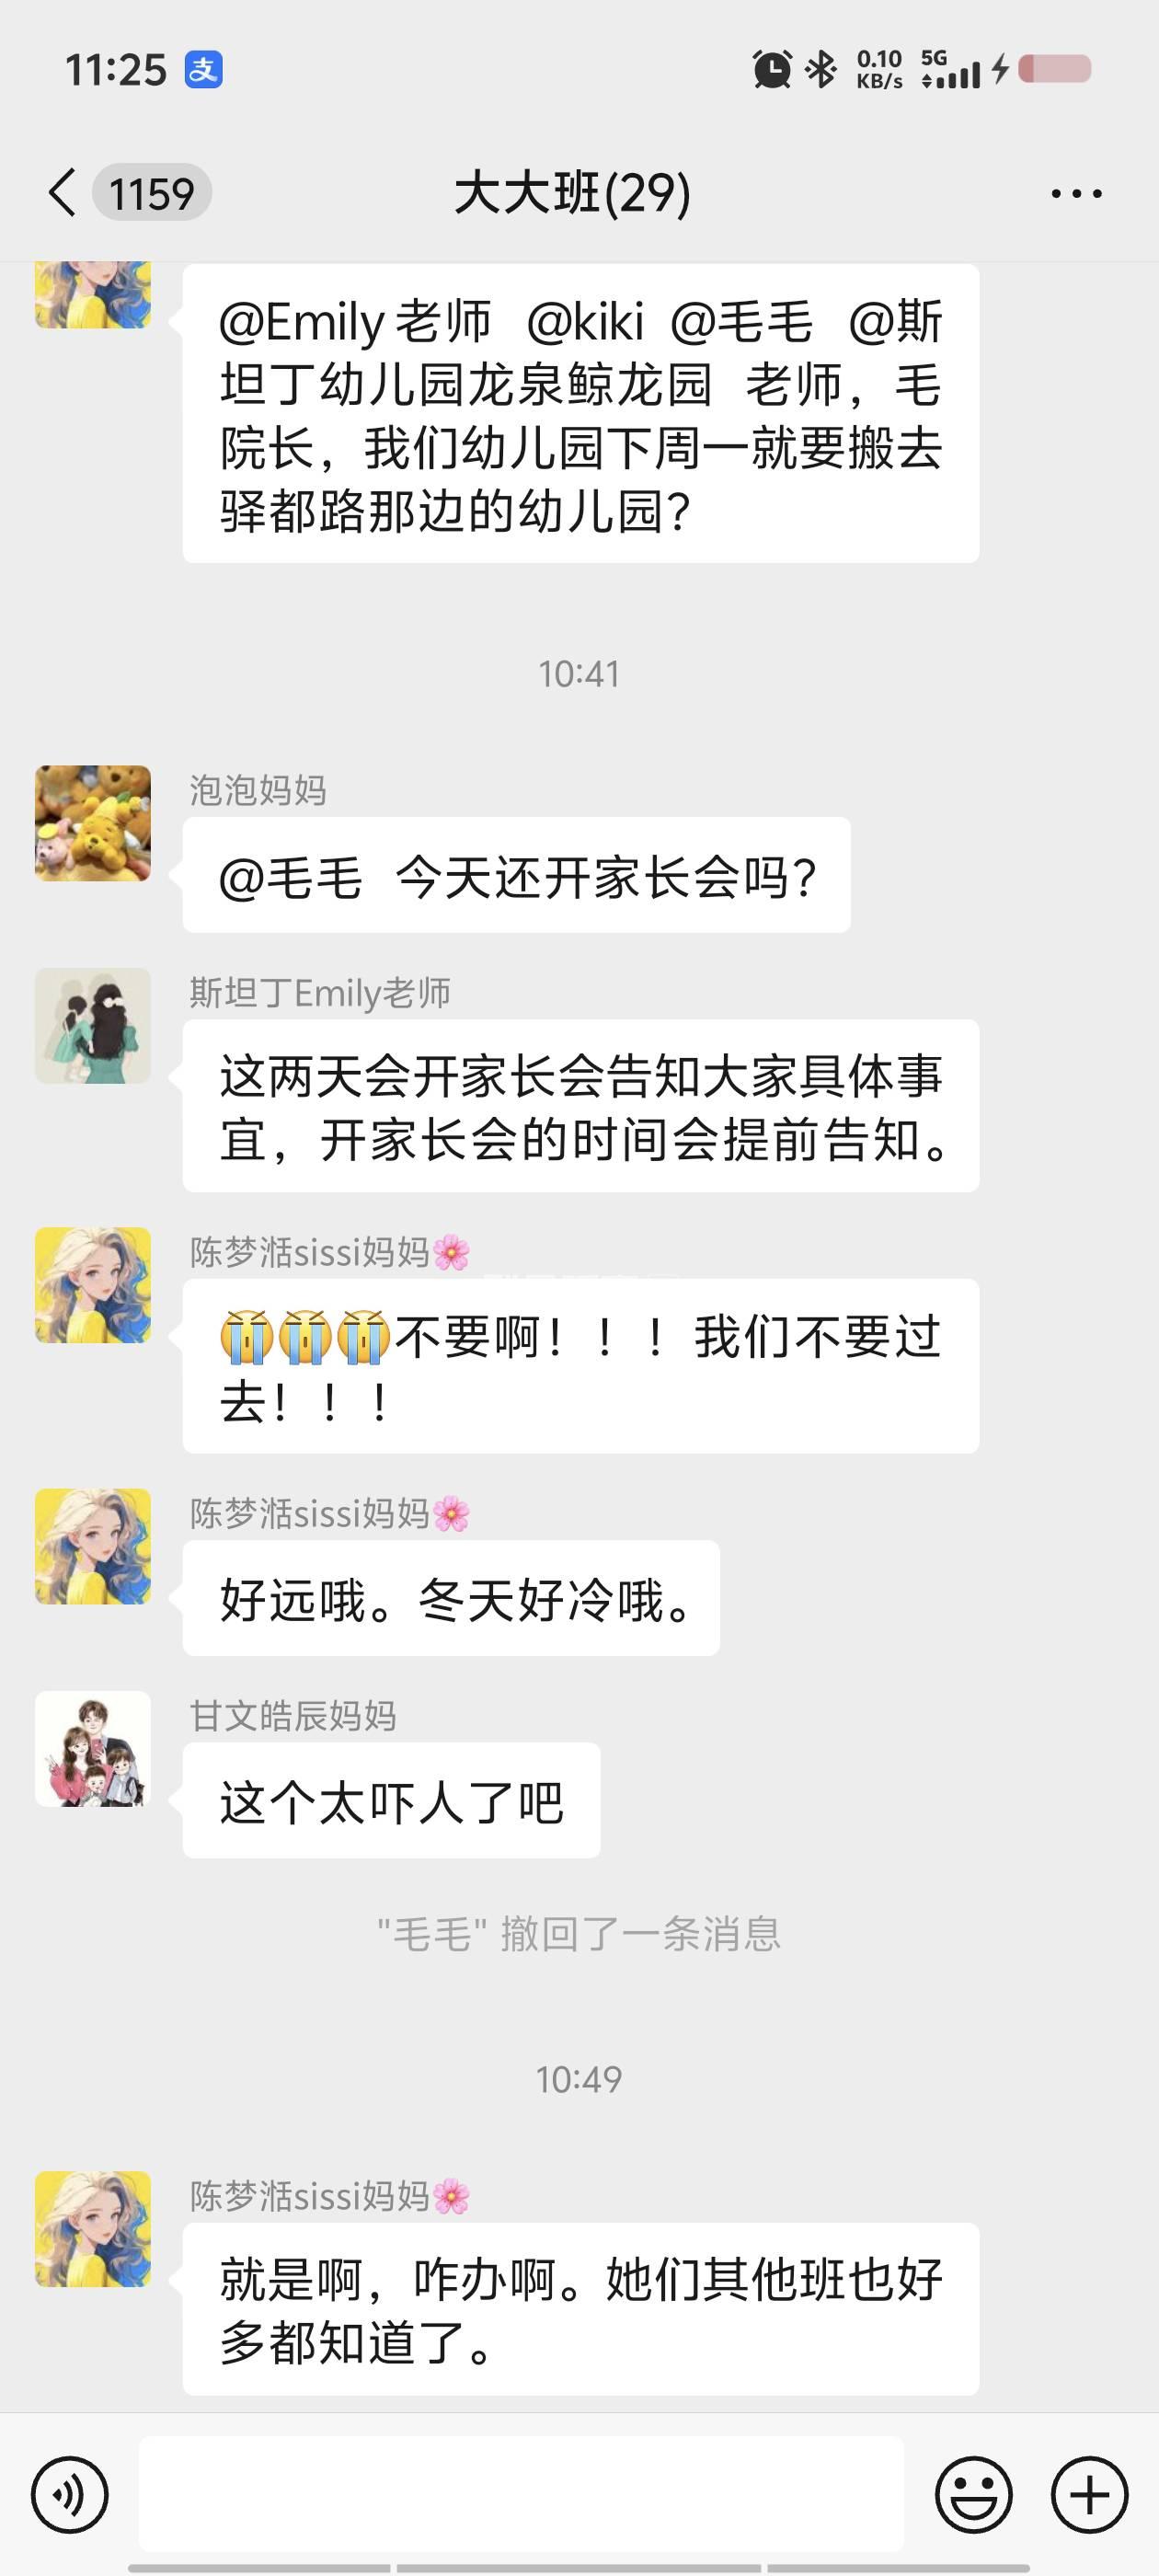
Task: Tap sender name 斯坦丁Emily老师
Action: (x=320, y=993)
